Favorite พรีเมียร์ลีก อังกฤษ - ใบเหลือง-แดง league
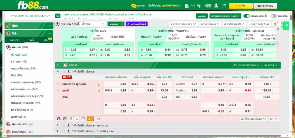 coord(64,131)
